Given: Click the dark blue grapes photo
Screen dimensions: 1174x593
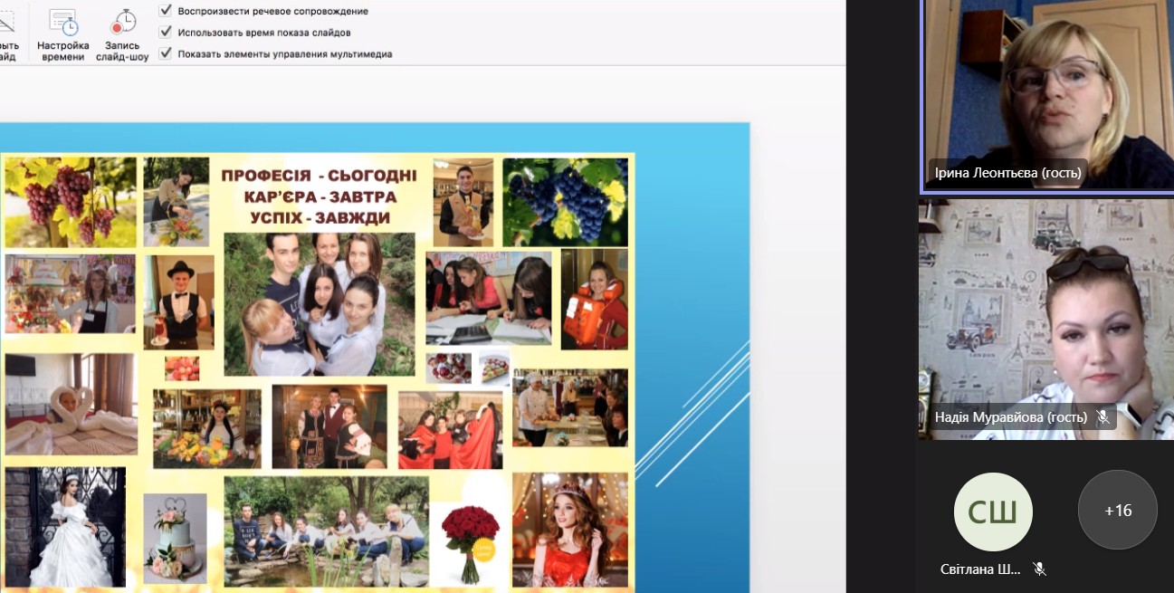Looking at the screenshot, I should click(565, 203).
